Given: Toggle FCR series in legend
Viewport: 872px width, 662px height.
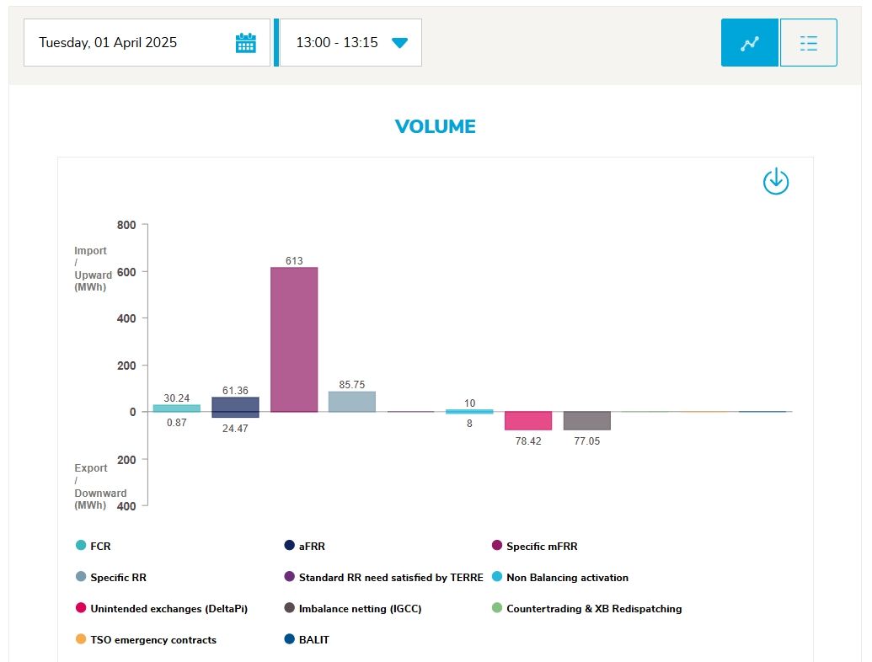Looking at the screenshot, I should click(99, 546).
